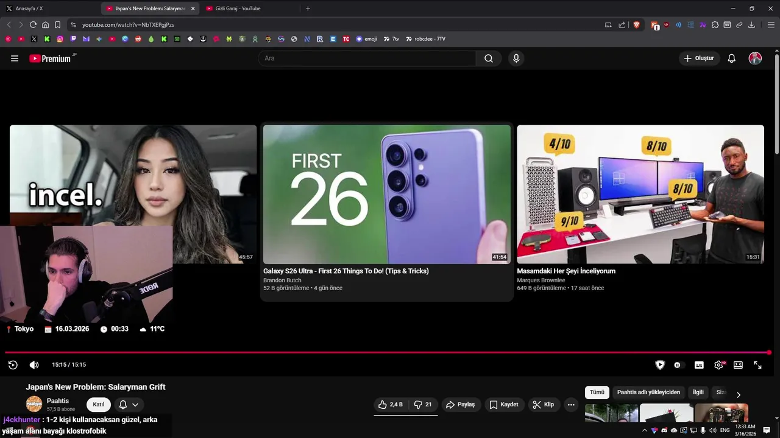Open the emoji bookmark

367,39
